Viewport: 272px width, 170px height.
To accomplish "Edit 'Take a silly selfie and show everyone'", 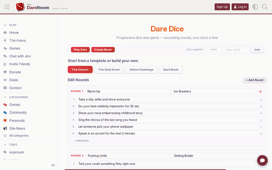I will pyautogui.click(x=167, y=99).
